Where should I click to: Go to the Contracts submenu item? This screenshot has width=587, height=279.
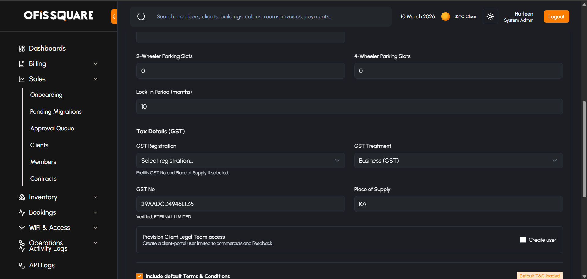click(43, 179)
